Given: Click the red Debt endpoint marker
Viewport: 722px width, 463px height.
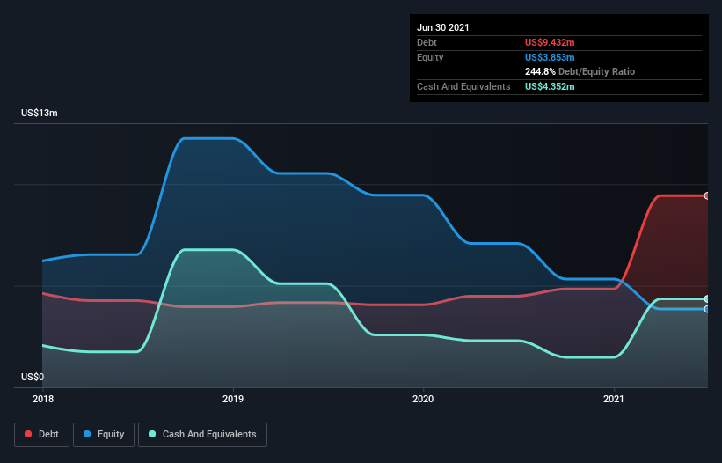Looking at the screenshot, I should [707, 195].
